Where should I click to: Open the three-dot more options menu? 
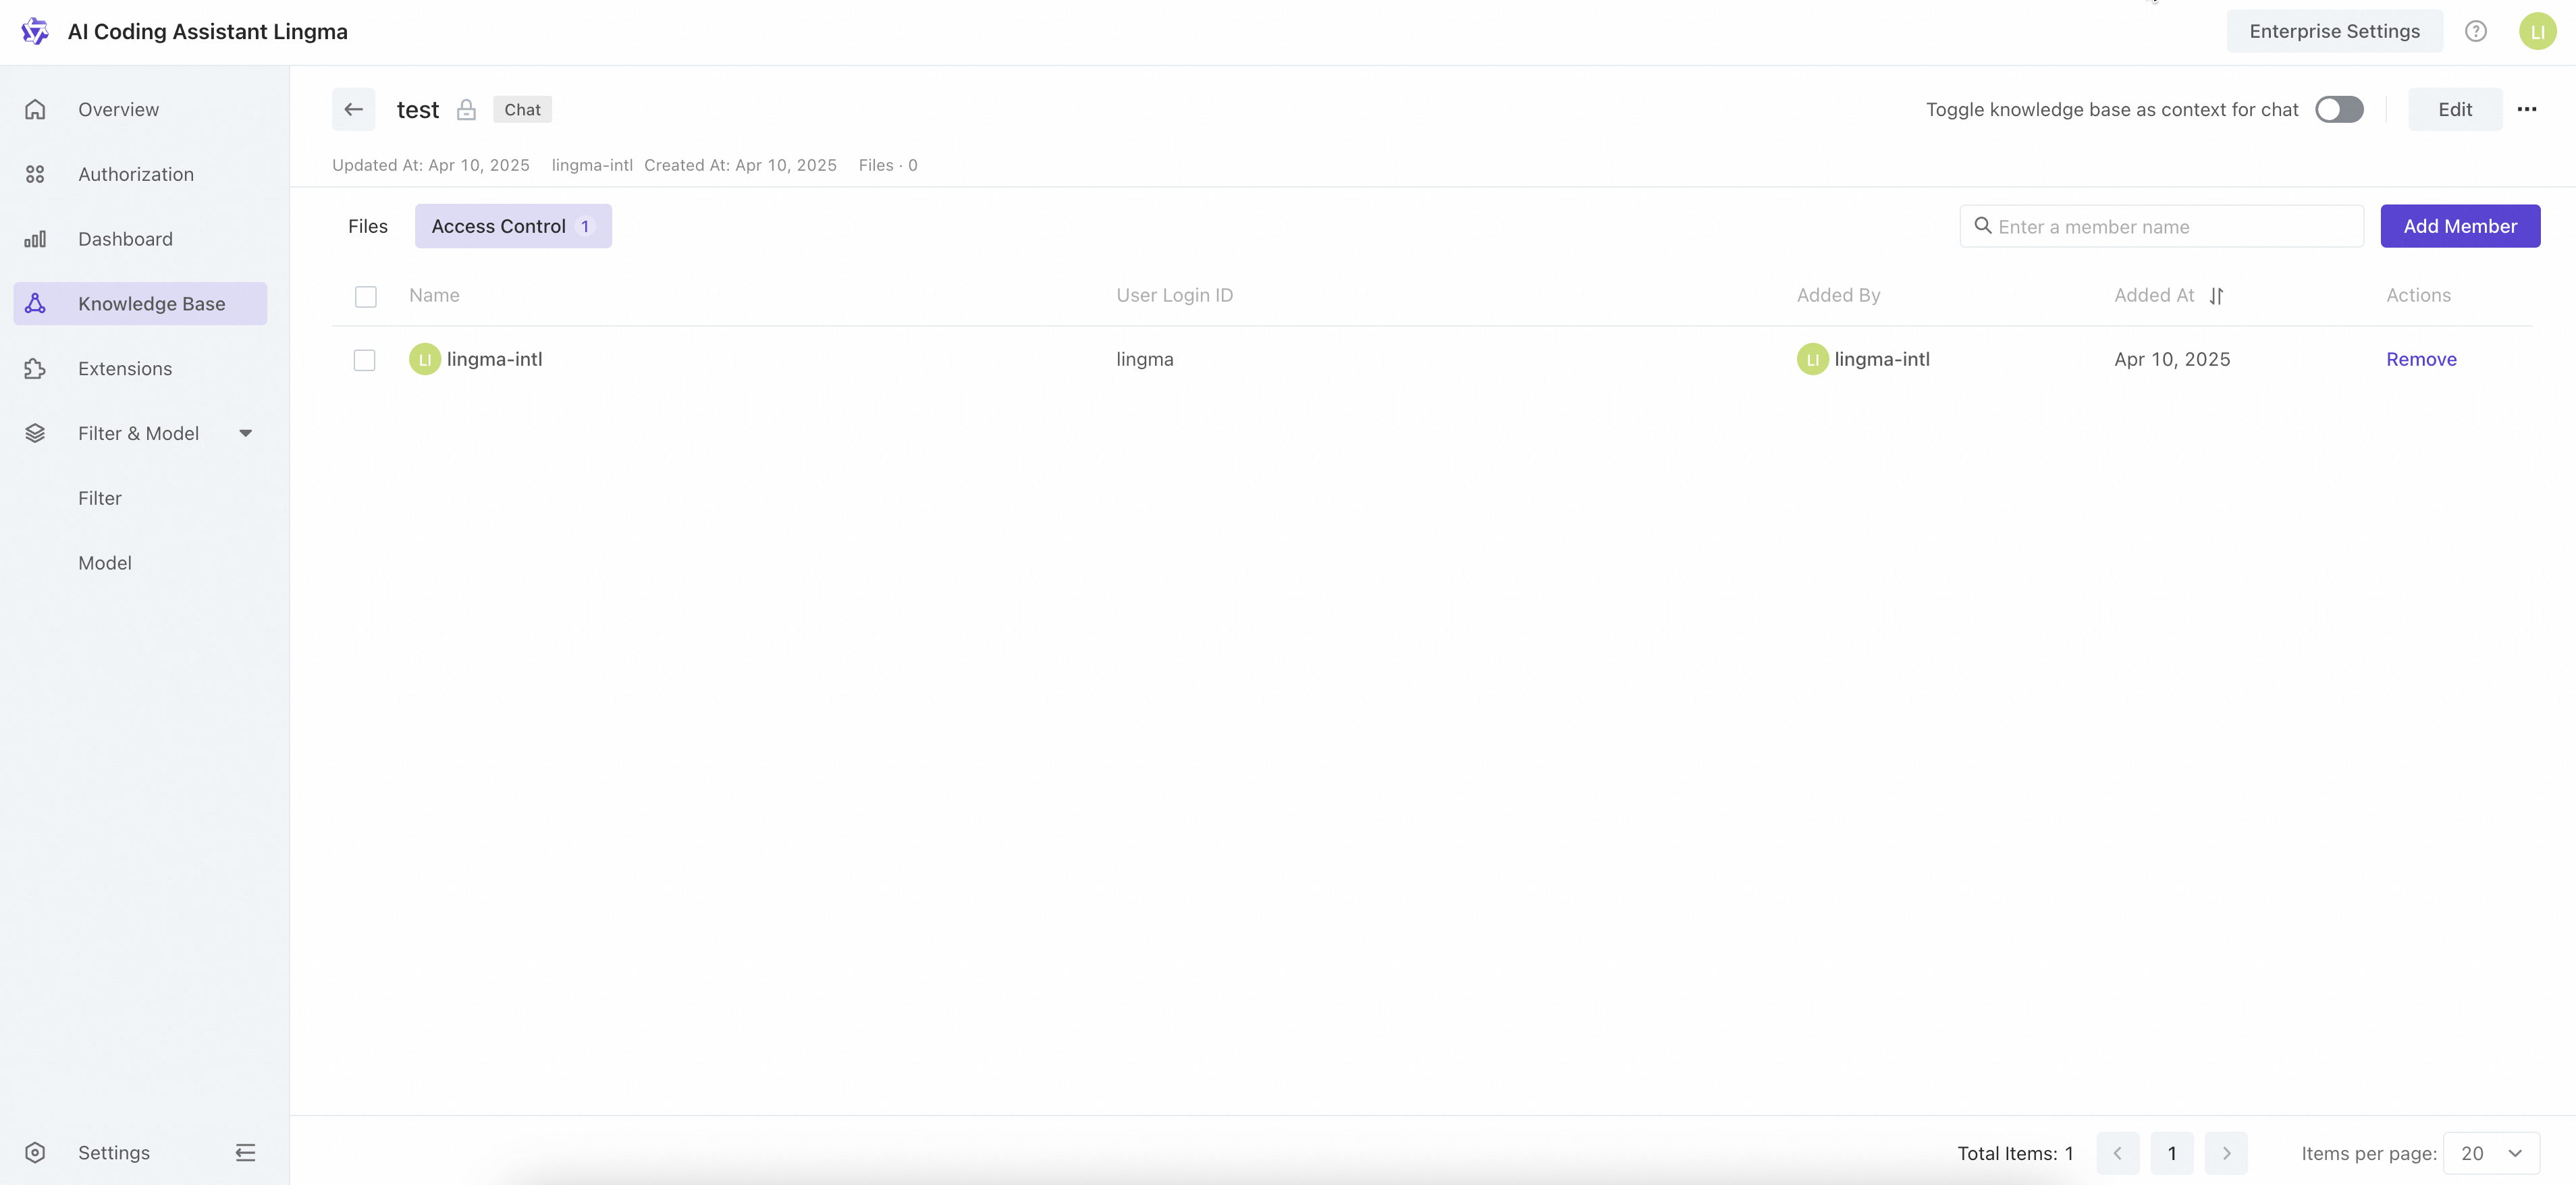2526,110
